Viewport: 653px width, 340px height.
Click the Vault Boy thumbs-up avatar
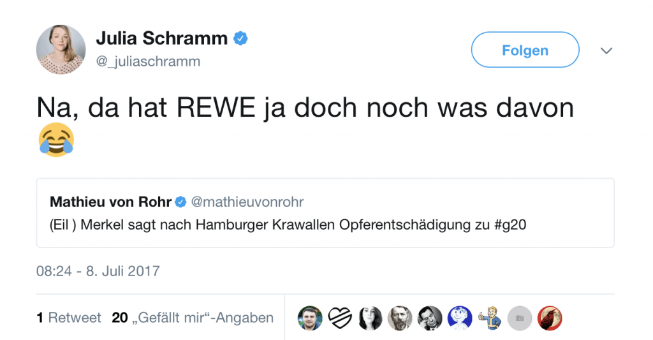click(x=490, y=318)
